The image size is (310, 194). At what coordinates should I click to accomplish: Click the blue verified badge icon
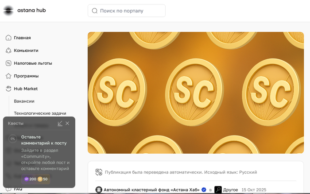(x=204, y=190)
